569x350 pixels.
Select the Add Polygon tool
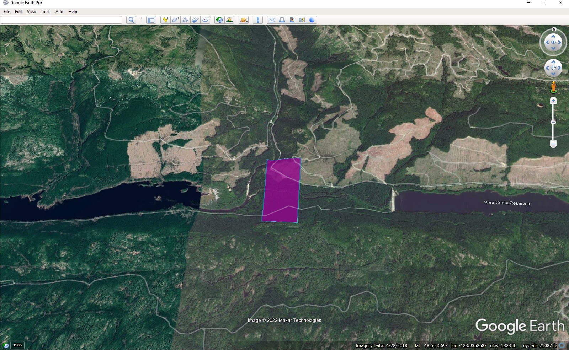(175, 20)
